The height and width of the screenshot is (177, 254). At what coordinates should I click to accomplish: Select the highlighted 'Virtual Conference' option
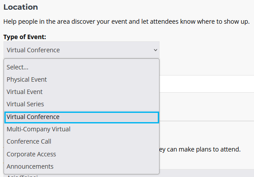pyautogui.click(x=81, y=117)
